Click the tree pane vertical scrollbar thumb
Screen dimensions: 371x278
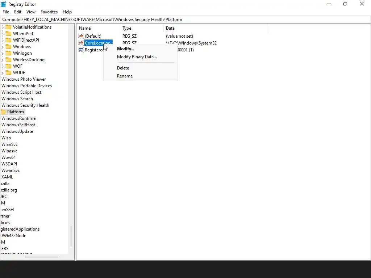click(x=71, y=236)
